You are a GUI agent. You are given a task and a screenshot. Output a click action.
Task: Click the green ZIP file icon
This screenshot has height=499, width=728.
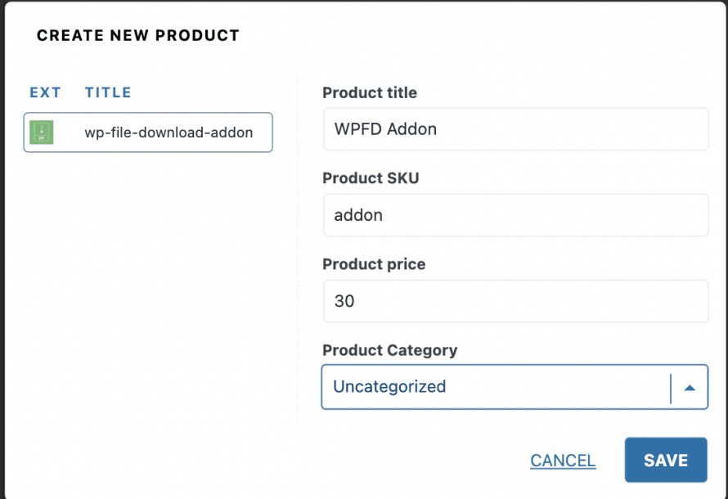(41, 133)
